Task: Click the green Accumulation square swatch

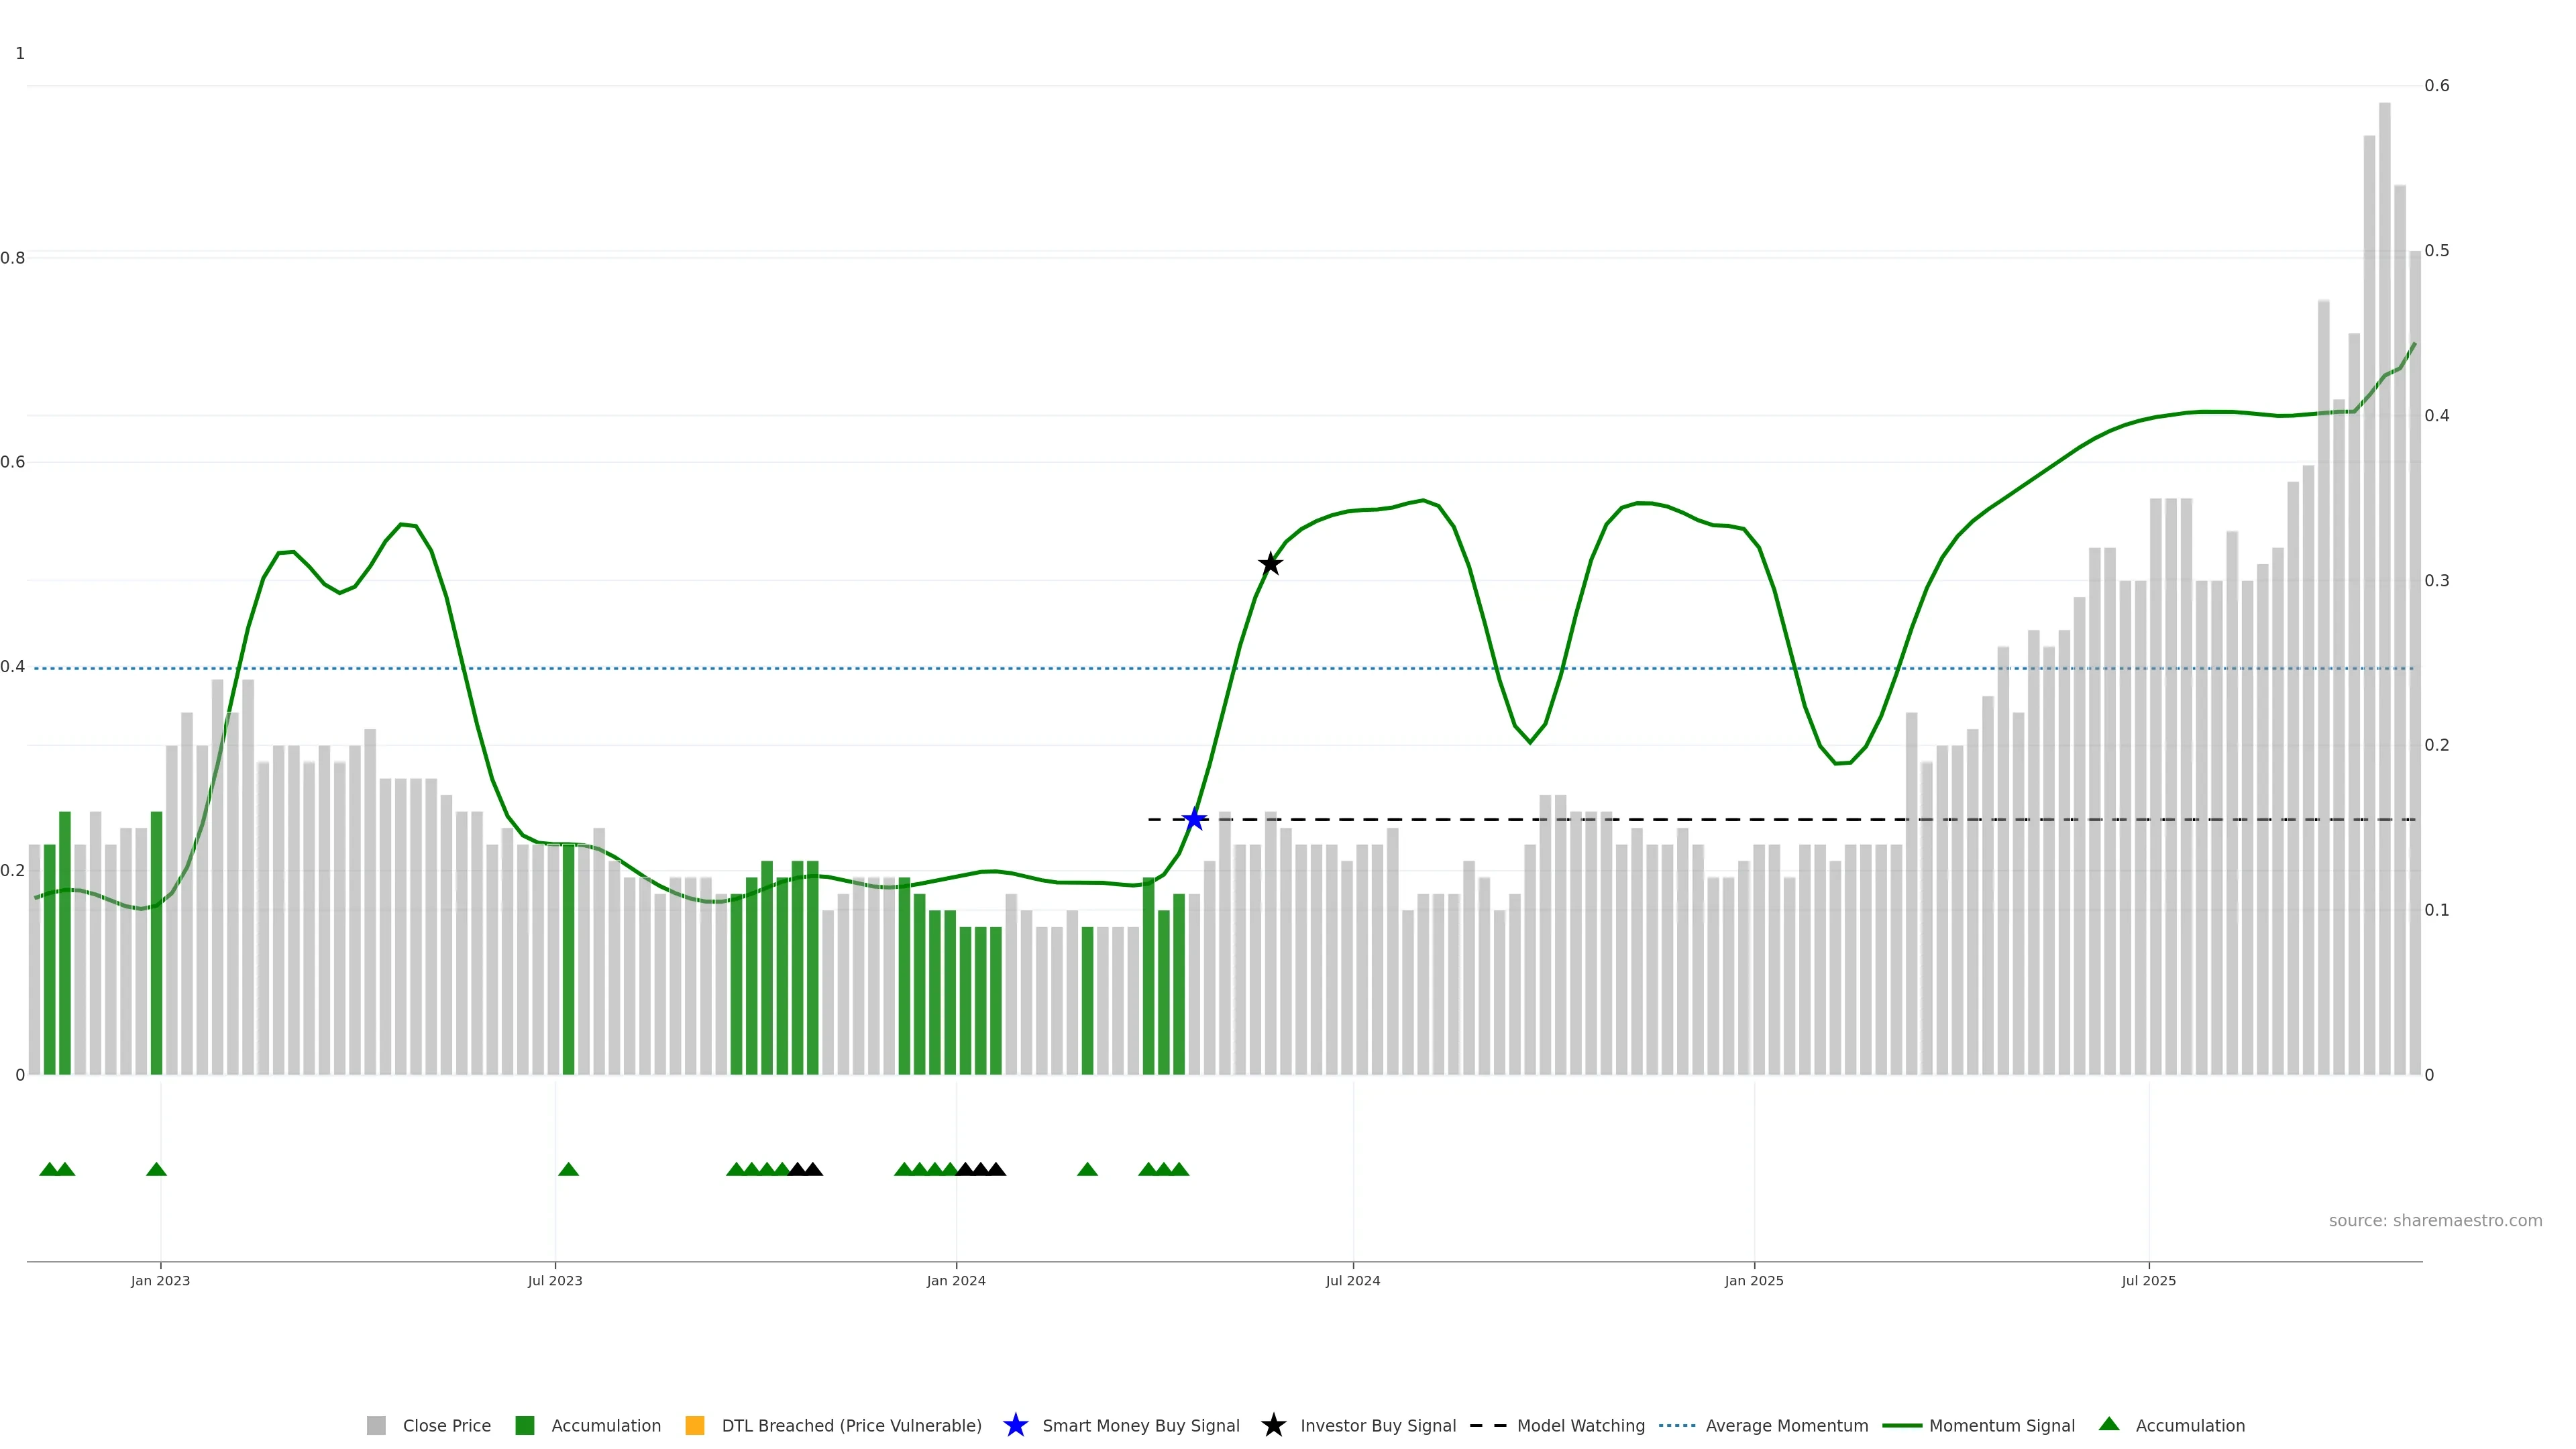Action: coord(524,1426)
